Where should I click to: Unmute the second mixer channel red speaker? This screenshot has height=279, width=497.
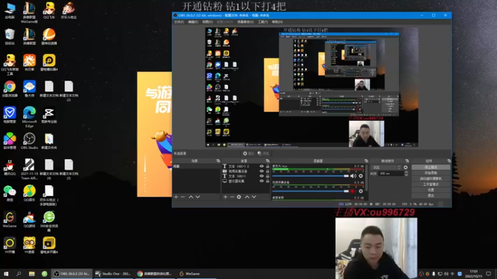point(353,191)
